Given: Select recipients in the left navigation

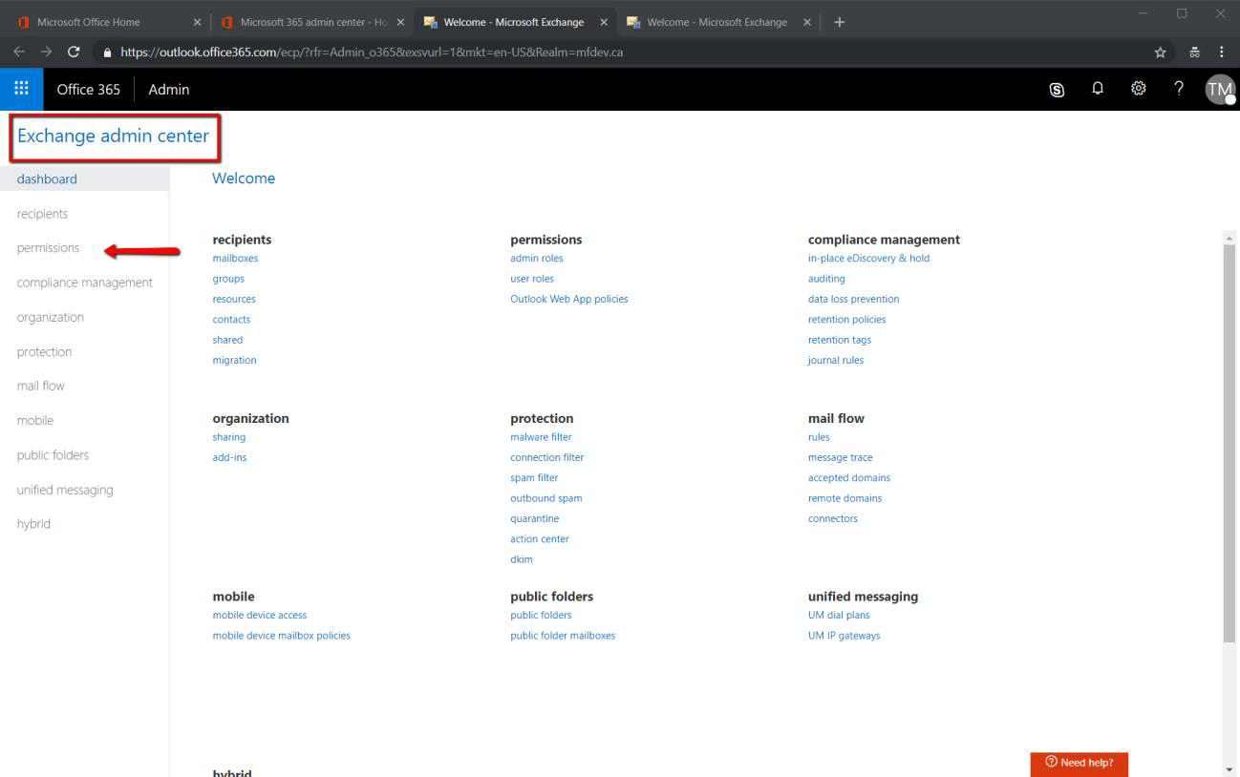Looking at the screenshot, I should tap(42, 214).
